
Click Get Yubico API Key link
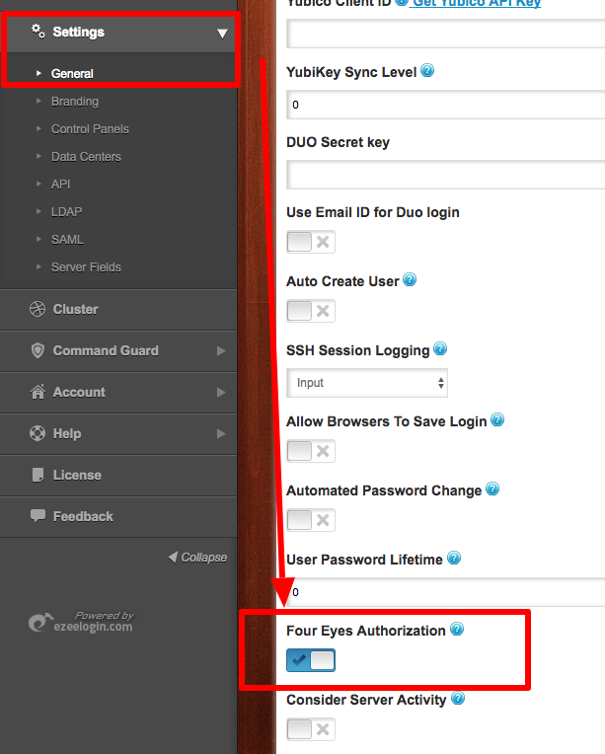pos(477,3)
